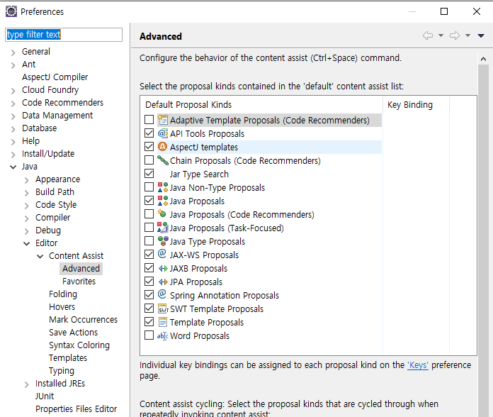Open Properties Files Editor item
The width and height of the screenshot is (493, 417).
click(x=76, y=408)
